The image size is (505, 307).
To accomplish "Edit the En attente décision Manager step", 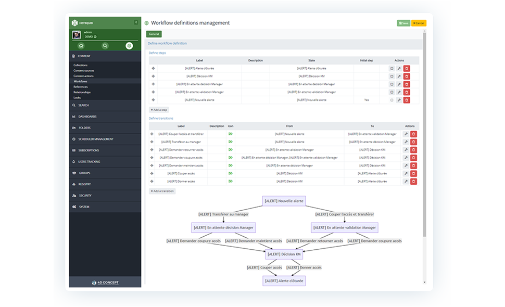I will 399,84.
